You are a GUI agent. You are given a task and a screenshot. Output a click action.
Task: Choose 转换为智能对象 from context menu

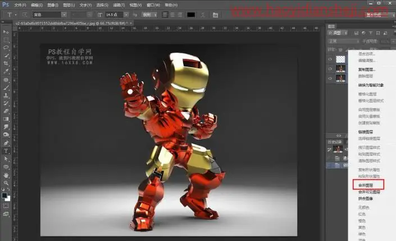[371, 85]
